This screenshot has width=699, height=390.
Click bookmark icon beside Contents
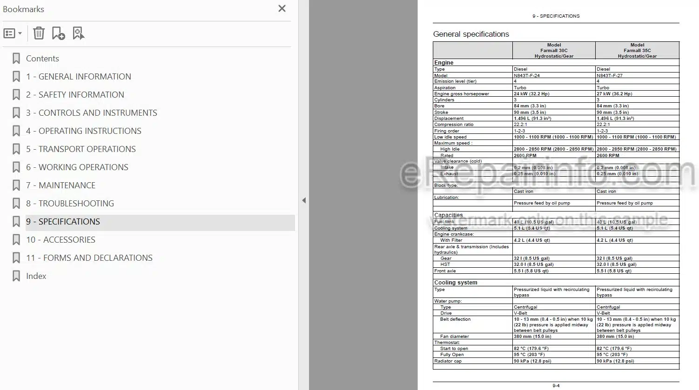click(16, 59)
